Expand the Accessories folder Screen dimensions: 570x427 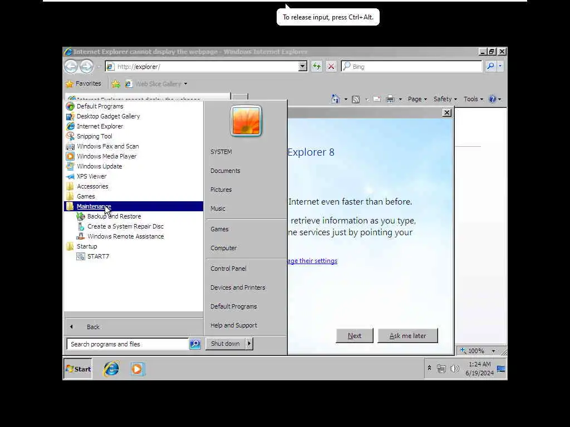(92, 186)
